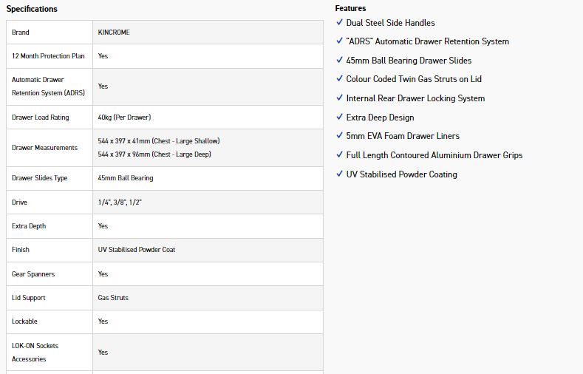
Task: Click the checkmark next to Extra Deep Design
Action: click(339, 118)
